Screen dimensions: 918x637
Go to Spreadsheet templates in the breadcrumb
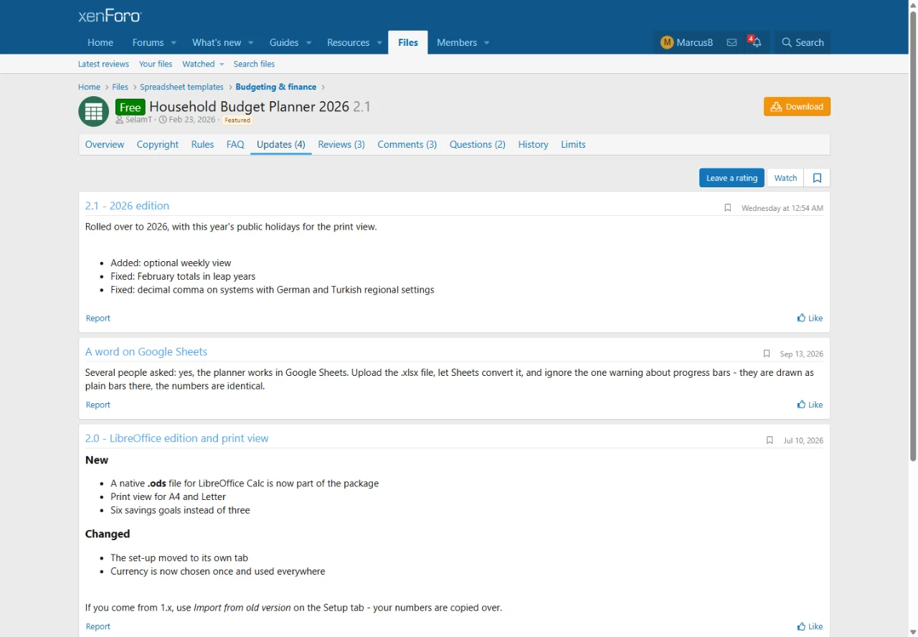click(x=181, y=87)
